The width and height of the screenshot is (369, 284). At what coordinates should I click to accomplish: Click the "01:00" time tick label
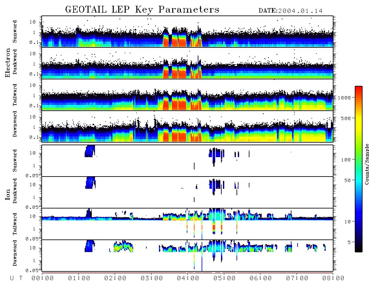click(79, 278)
